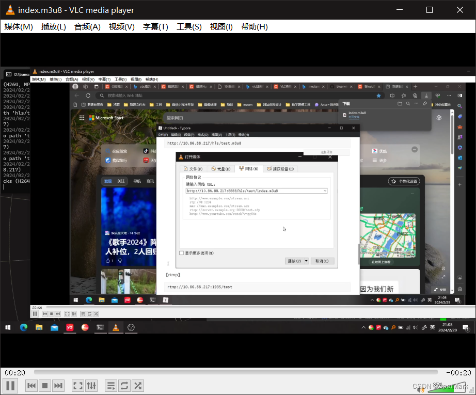This screenshot has height=395, width=476.
Task: Pause using the small inner recorded pause button
Action: (x=35, y=313)
